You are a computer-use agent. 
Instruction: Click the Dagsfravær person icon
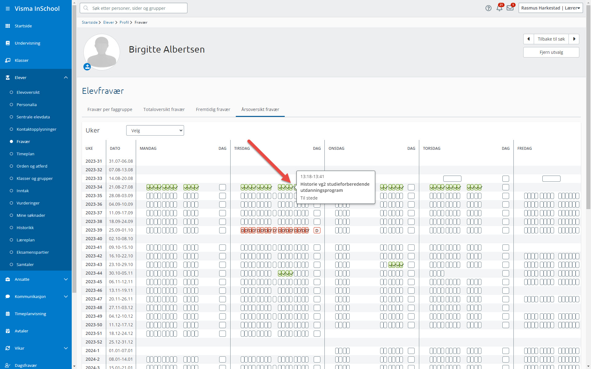pos(8,365)
